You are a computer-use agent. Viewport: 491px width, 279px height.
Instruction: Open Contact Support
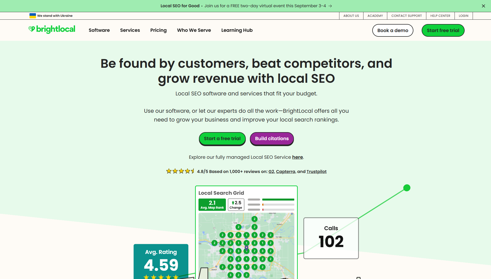click(406, 16)
